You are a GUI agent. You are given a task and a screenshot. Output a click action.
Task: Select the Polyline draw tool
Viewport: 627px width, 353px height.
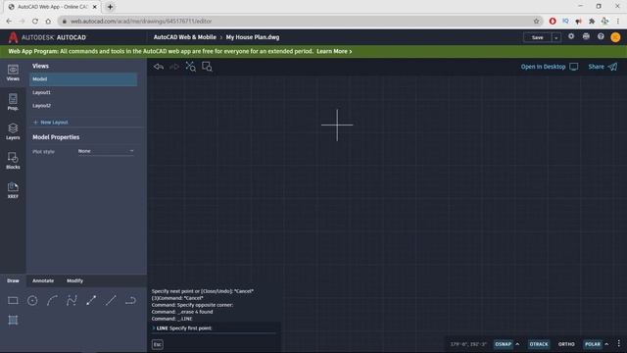coord(72,300)
